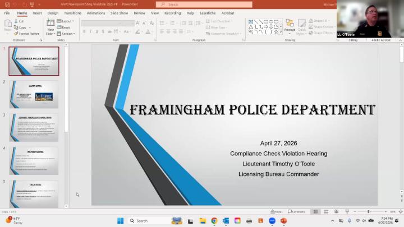The height and width of the screenshot is (227, 404).
Task: Click Reset slide button
Action: [x=65, y=27]
